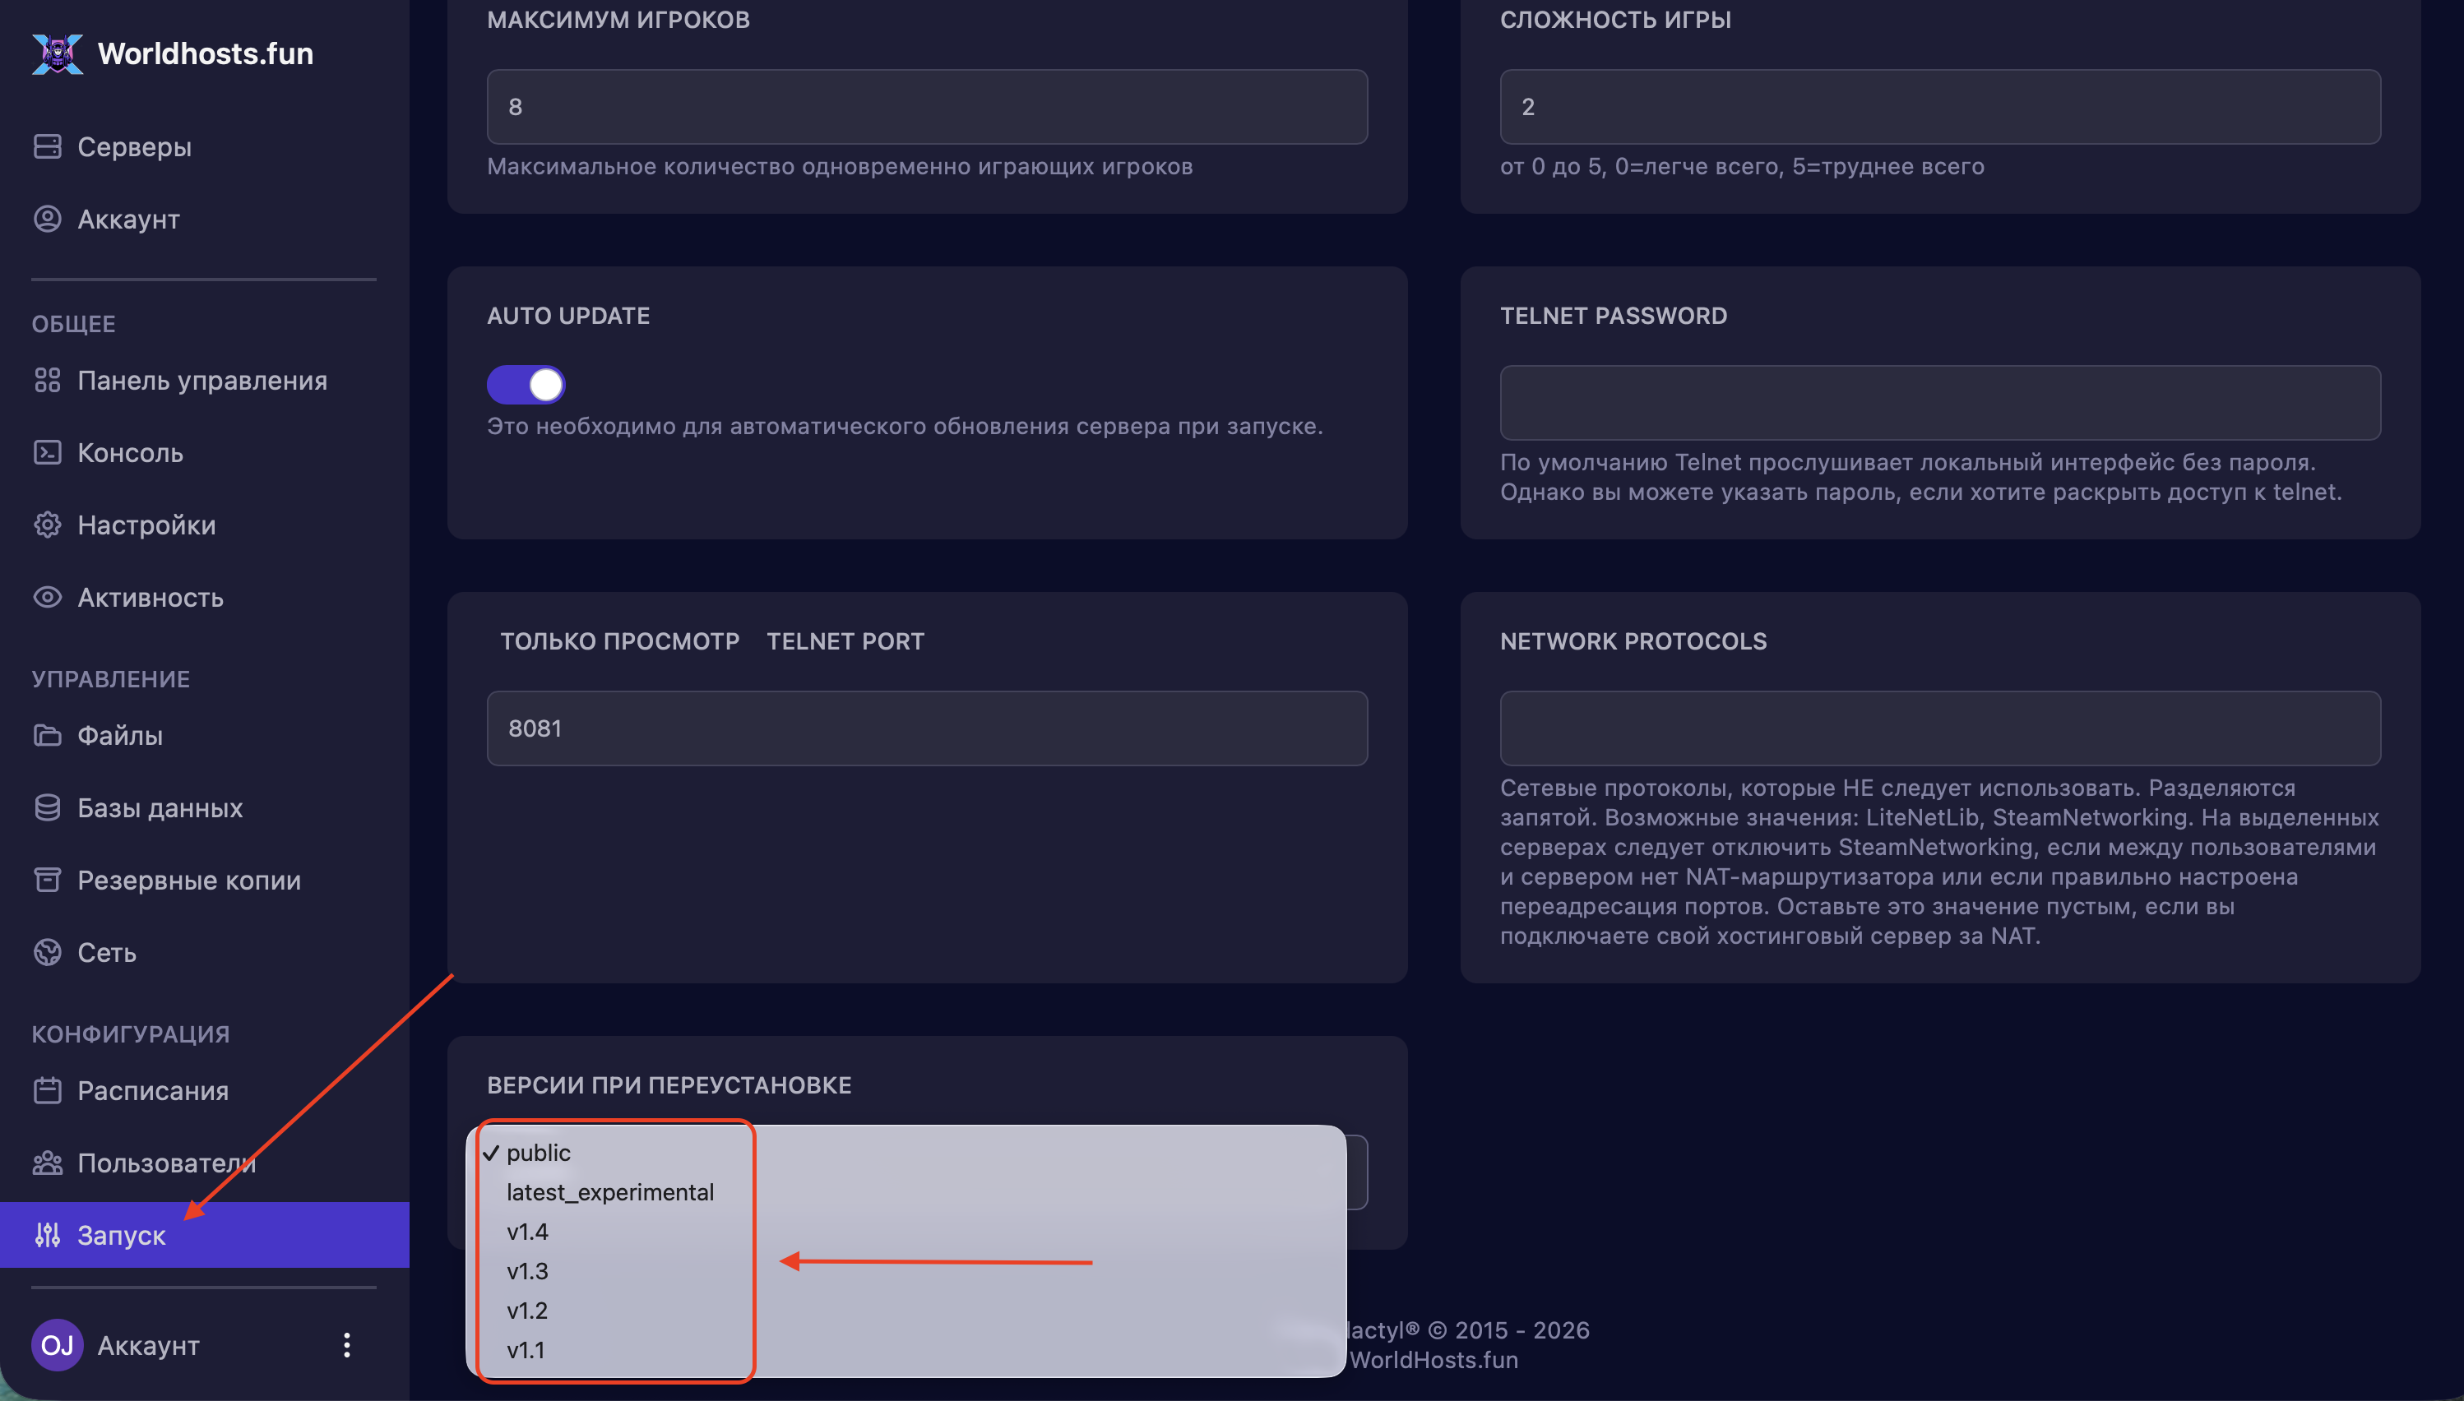
Task: Click the Активность eye icon
Action: tap(47, 597)
